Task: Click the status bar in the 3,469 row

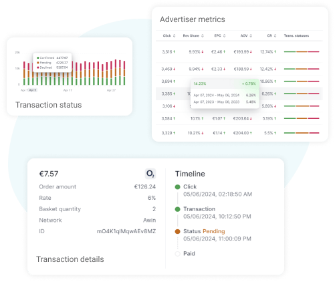Action: [302, 69]
